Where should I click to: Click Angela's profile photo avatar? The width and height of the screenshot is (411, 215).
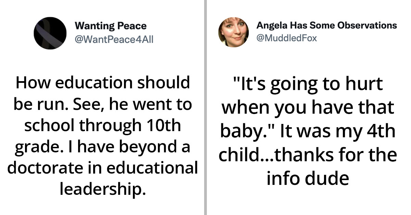point(233,32)
